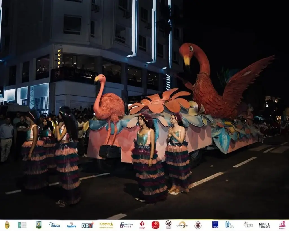The height and width of the screenshot is (231, 289).
Task: Click the FTRT sponsor logo
Action: click(248, 225)
